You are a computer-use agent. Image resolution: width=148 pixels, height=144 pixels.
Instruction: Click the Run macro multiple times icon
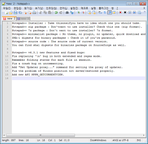coord(134,12)
